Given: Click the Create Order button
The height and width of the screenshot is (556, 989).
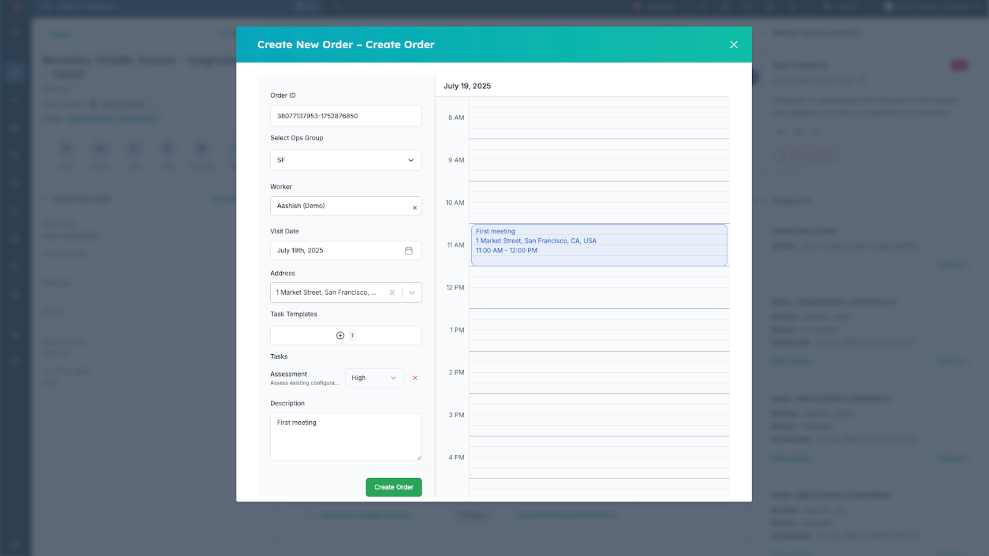Looking at the screenshot, I should (x=394, y=487).
